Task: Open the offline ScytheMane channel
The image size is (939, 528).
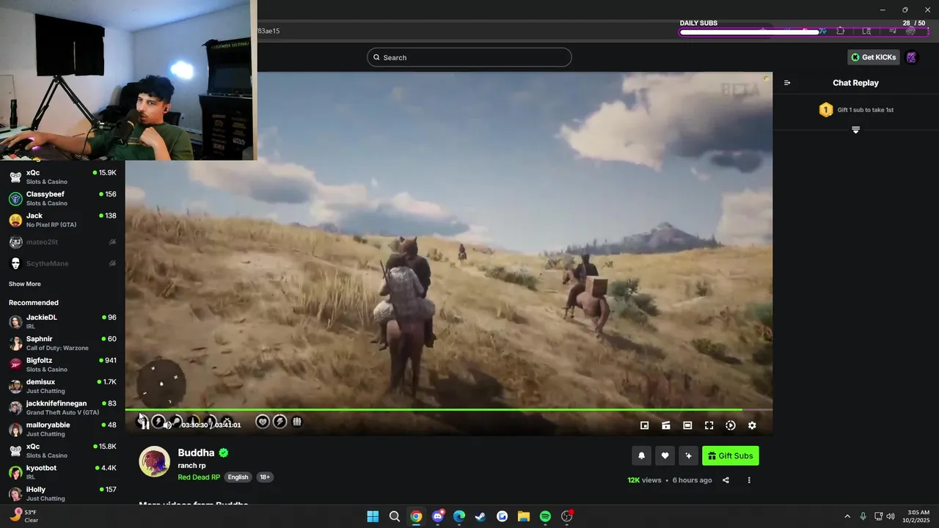Action: point(62,263)
